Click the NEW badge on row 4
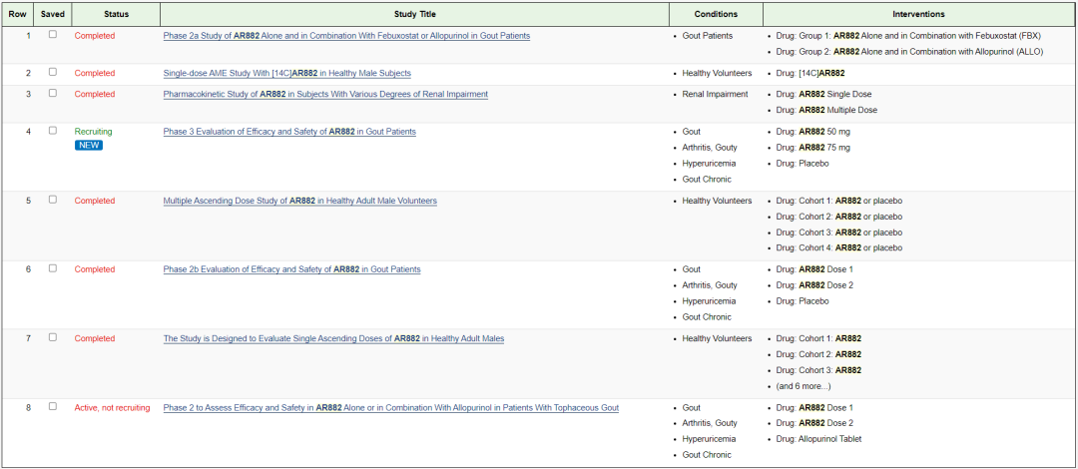This screenshot has height=469, width=1078. [x=89, y=146]
